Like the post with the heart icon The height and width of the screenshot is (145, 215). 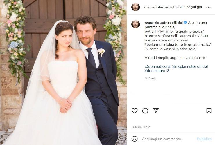coord(134,111)
